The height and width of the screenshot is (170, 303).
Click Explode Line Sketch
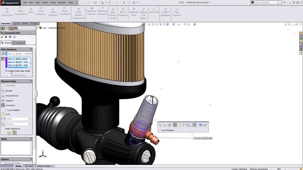[x=143, y=14]
